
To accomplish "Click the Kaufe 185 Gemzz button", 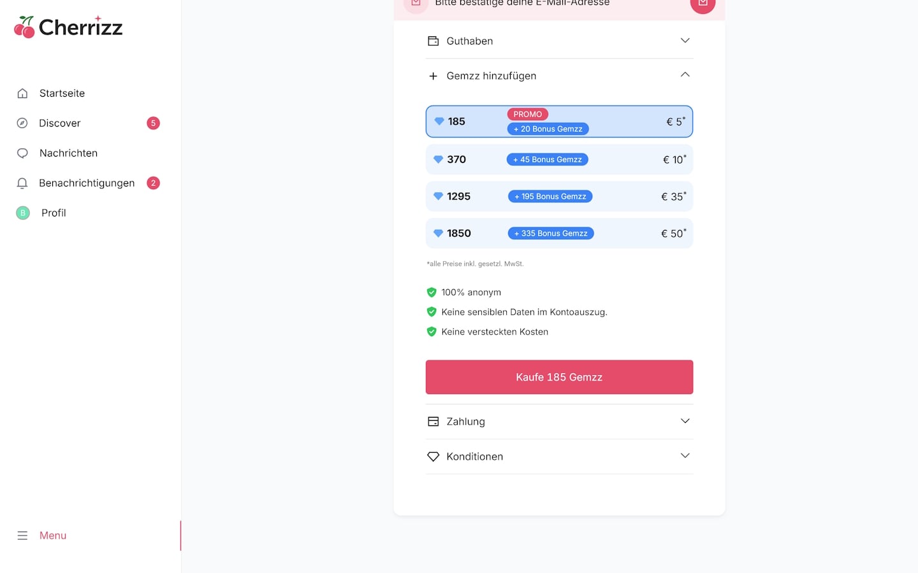I will tap(559, 378).
